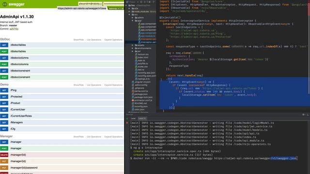Switch to the Local (2) terminal tab
This screenshot has width=310, height=174.
tap(142, 118)
